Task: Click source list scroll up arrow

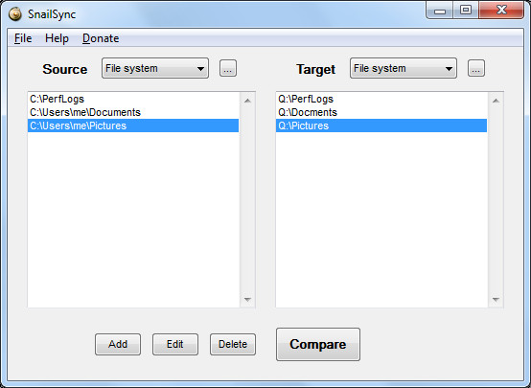Action: [247, 101]
